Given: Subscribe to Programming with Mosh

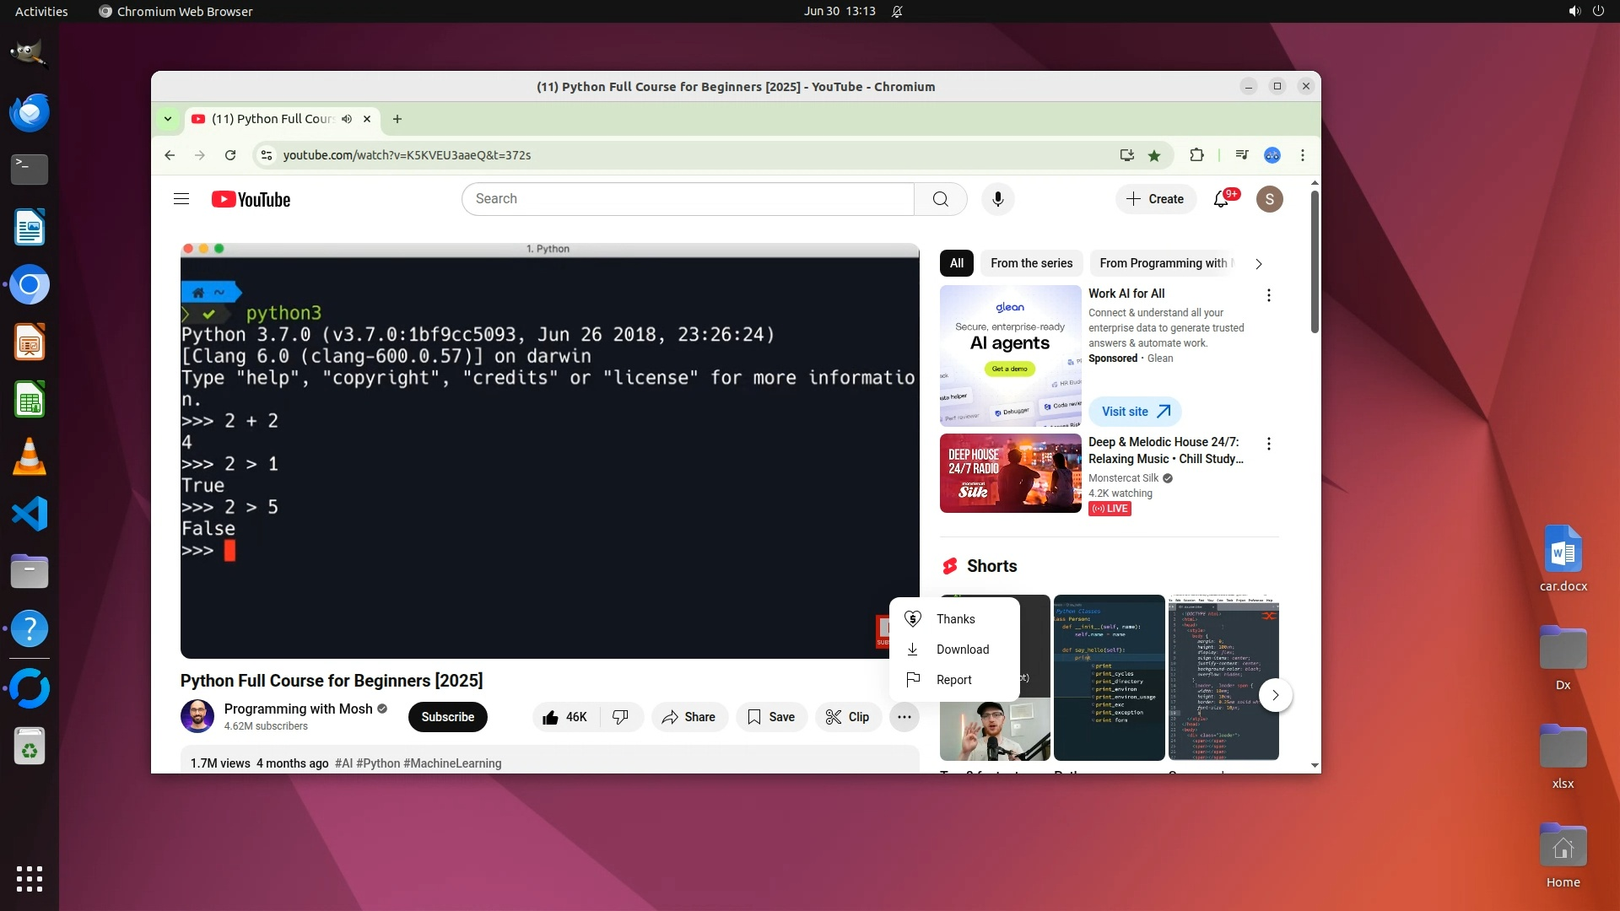Looking at the screenshot, I should pyautogui.click(x=447, y=717).
